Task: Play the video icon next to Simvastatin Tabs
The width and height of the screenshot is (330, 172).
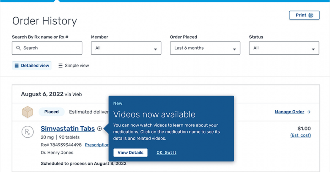Action: (99, 128)
